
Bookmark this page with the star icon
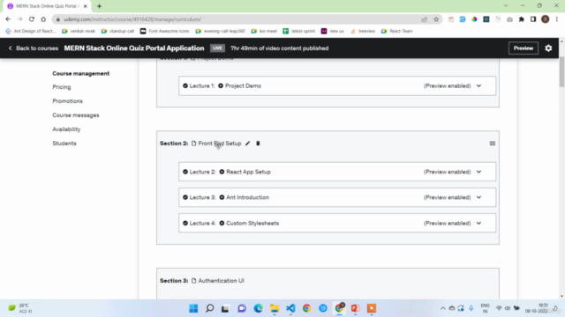[x=436, y=19]
